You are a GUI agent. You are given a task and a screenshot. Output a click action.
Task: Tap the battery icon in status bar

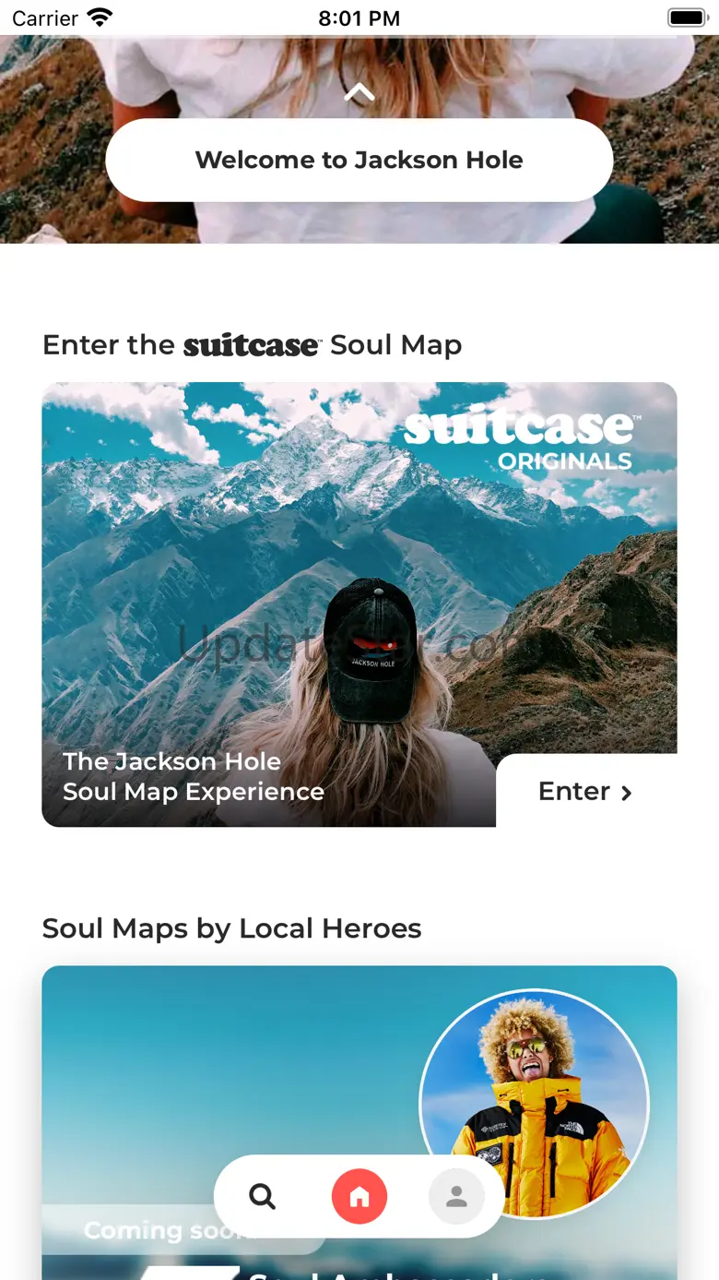coord(688,18)
